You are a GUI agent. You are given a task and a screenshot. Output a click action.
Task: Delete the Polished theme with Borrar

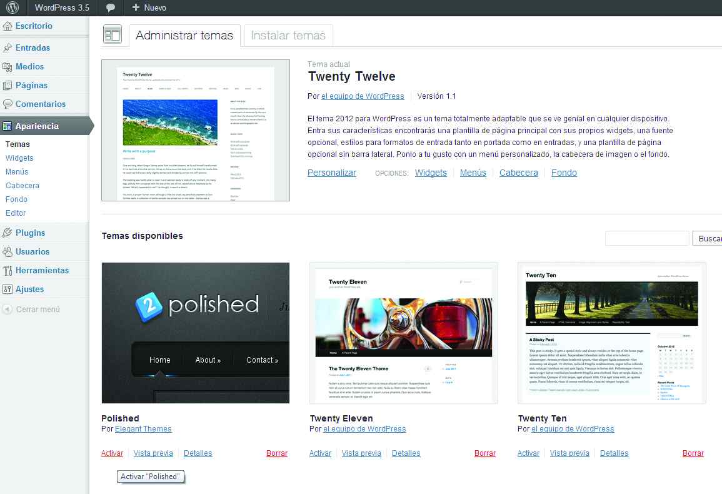(x=277, y=453)
